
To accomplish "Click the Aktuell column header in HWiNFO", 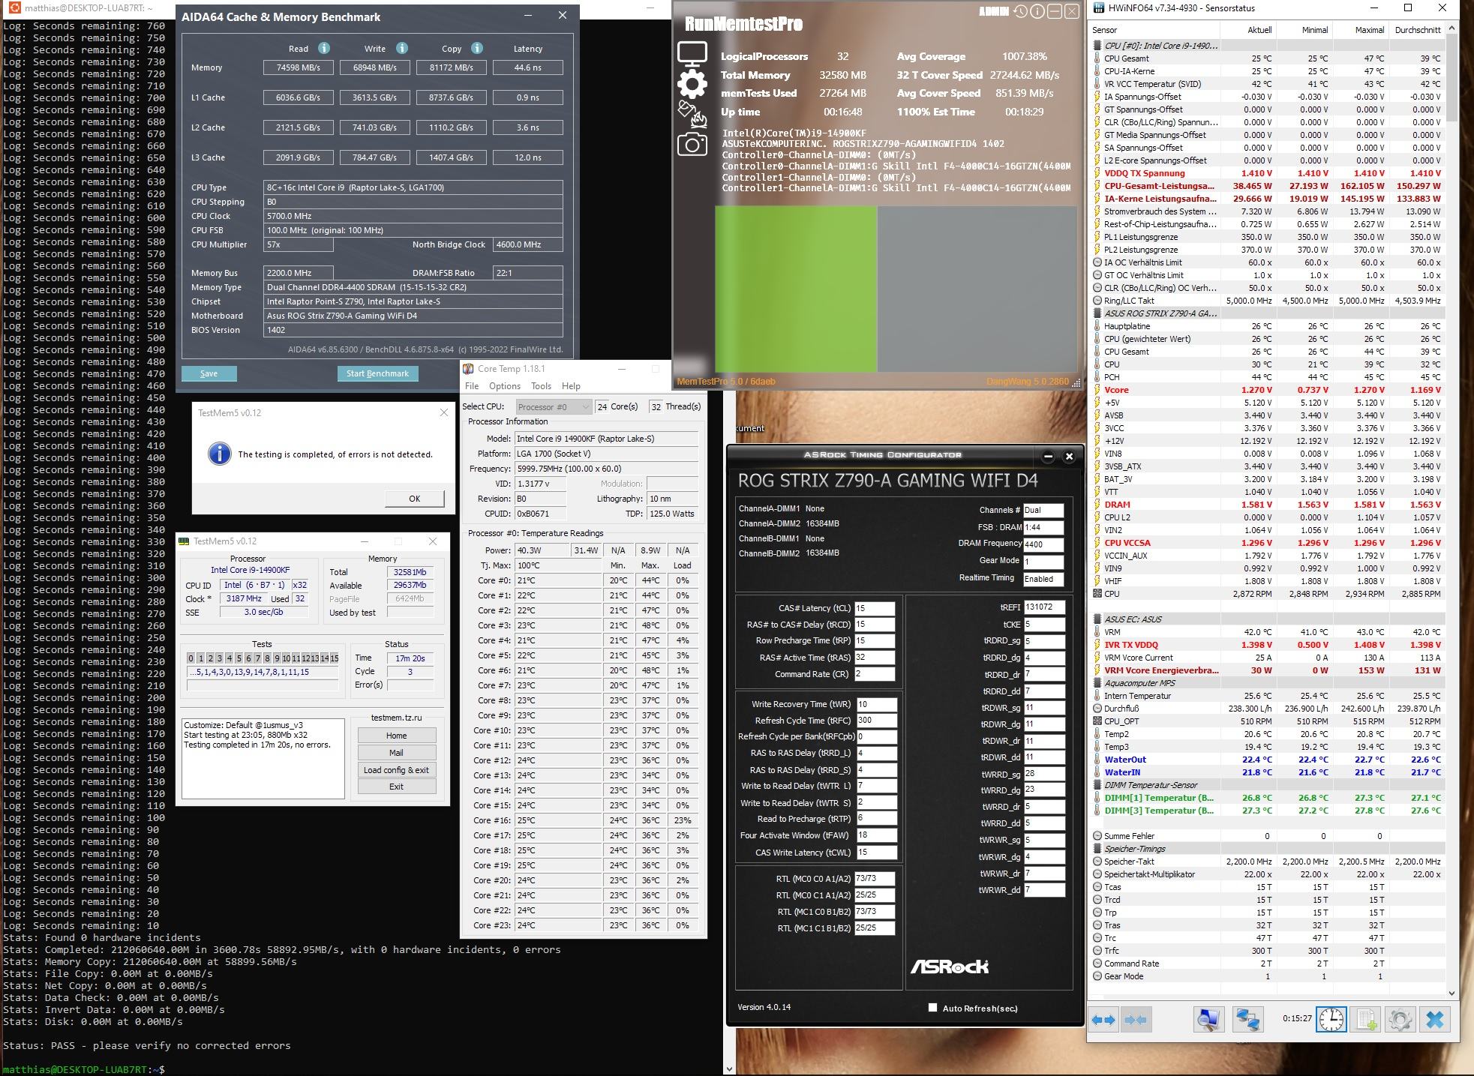I will point(1247,30).
